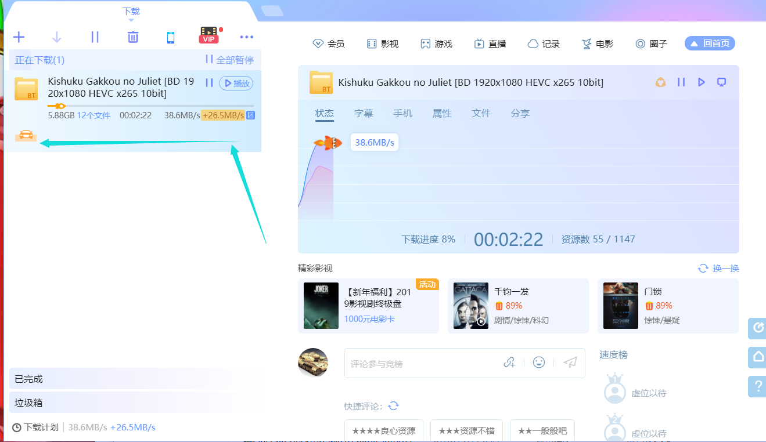766x442 pixels.
Task: Open VIP acceleration panel
Action: pyautogui.click(x=208, y=35)
